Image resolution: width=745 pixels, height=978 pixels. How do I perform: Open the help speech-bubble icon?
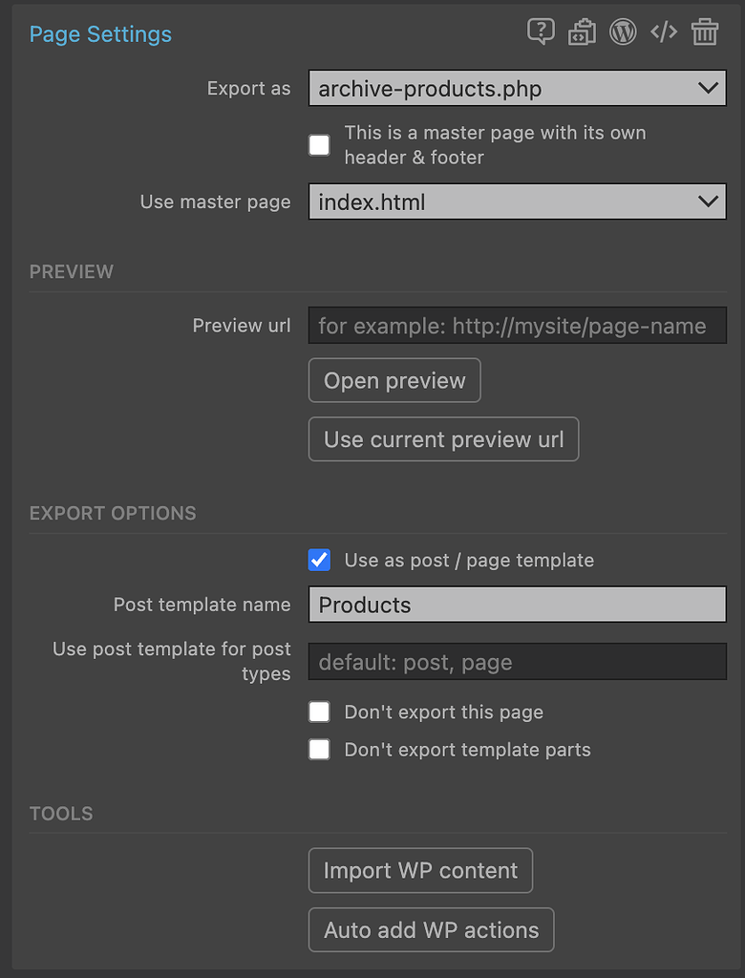[x=541, y=32]
